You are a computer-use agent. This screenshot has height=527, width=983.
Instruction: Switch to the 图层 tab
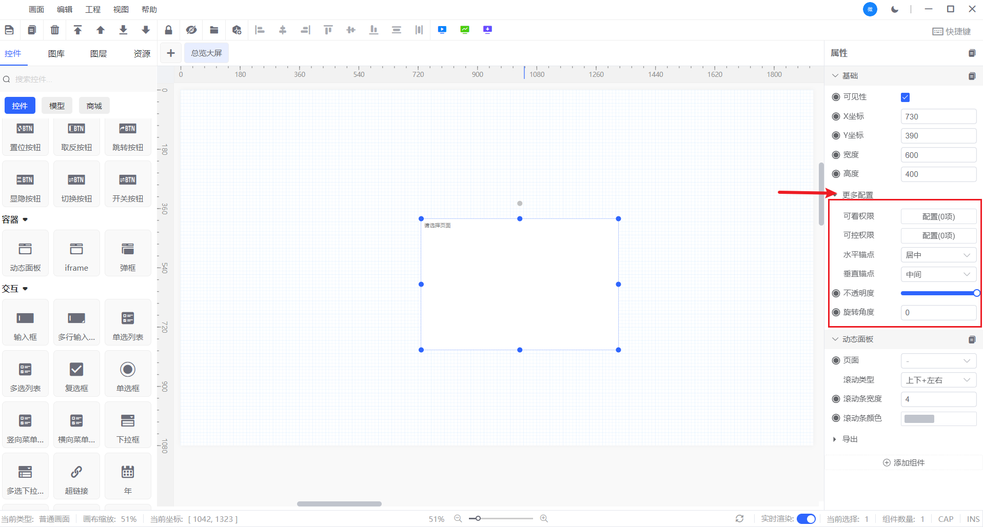coord(98,54)
